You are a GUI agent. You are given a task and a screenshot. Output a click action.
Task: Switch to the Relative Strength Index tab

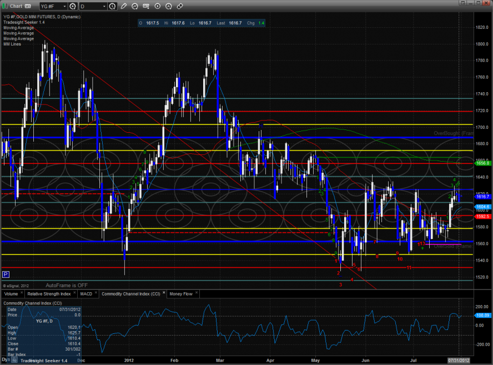pyautogui.click(x=49, y=293)
